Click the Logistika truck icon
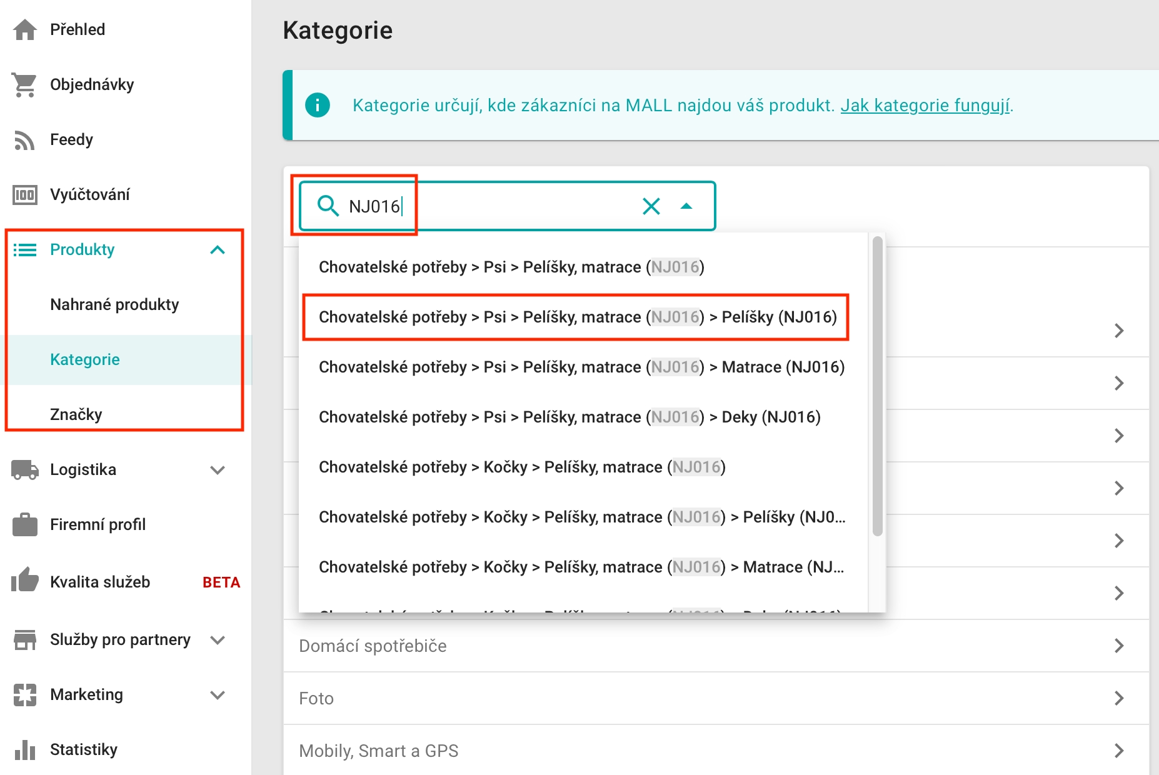This screenshot has width=1159, height=775. tap(25, 470)
